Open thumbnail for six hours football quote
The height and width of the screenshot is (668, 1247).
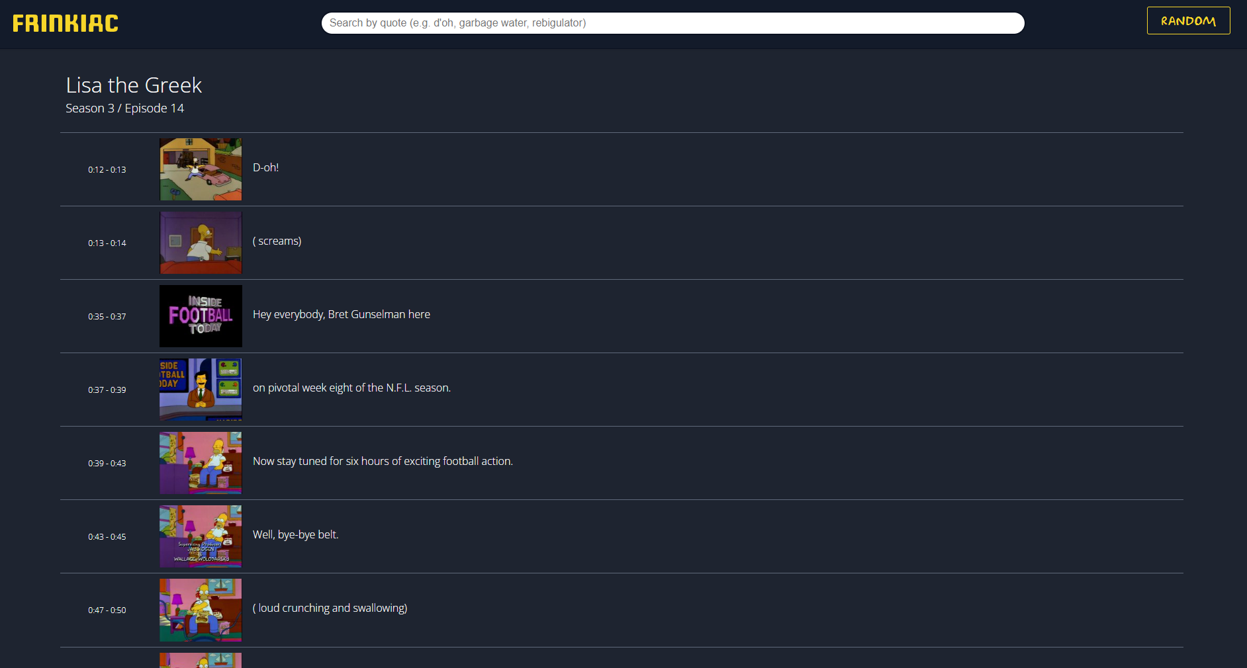click(201, 463)
